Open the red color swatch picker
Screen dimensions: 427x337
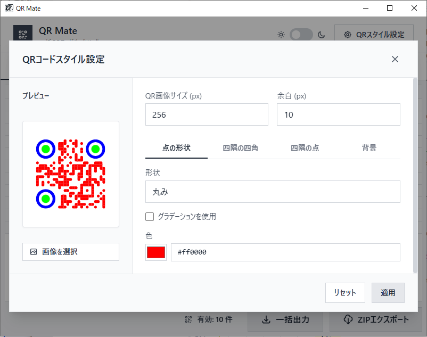pos(156,252)
